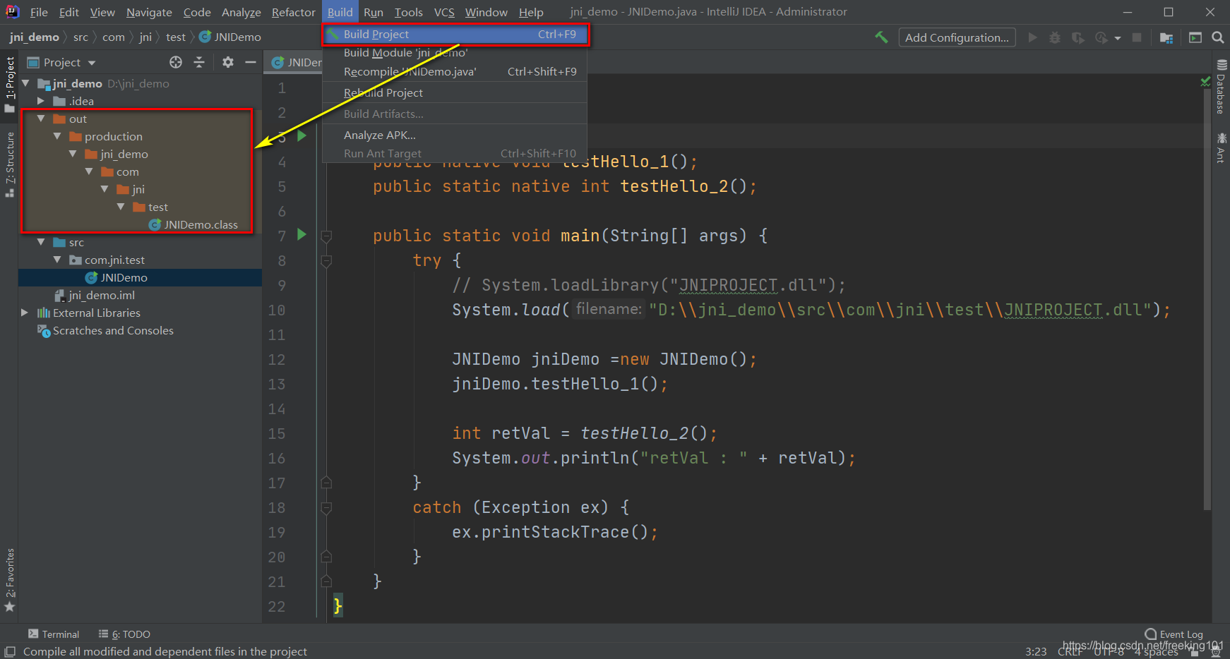Collapse all in the Project panel
Image resolution: width=1230 pixels, height=659 pixels.
click(199, 62)
